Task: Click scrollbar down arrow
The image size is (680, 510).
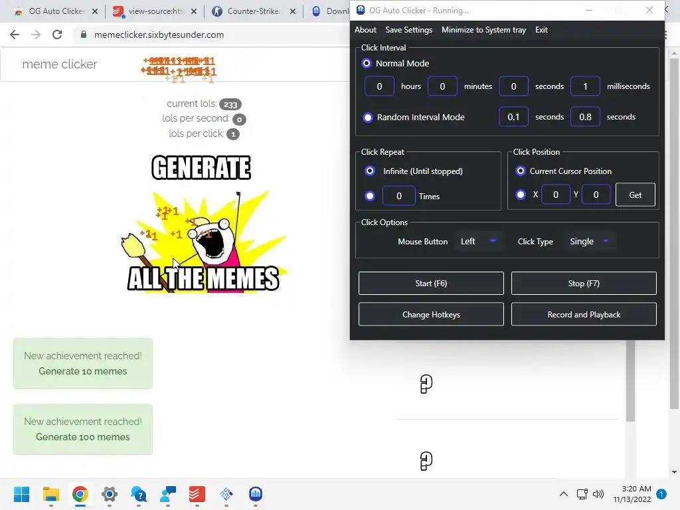Action: [x=674, y=472]
